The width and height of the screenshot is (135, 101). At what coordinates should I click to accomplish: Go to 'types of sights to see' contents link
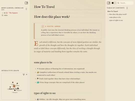pyautogui.click(x=116, y=20)
